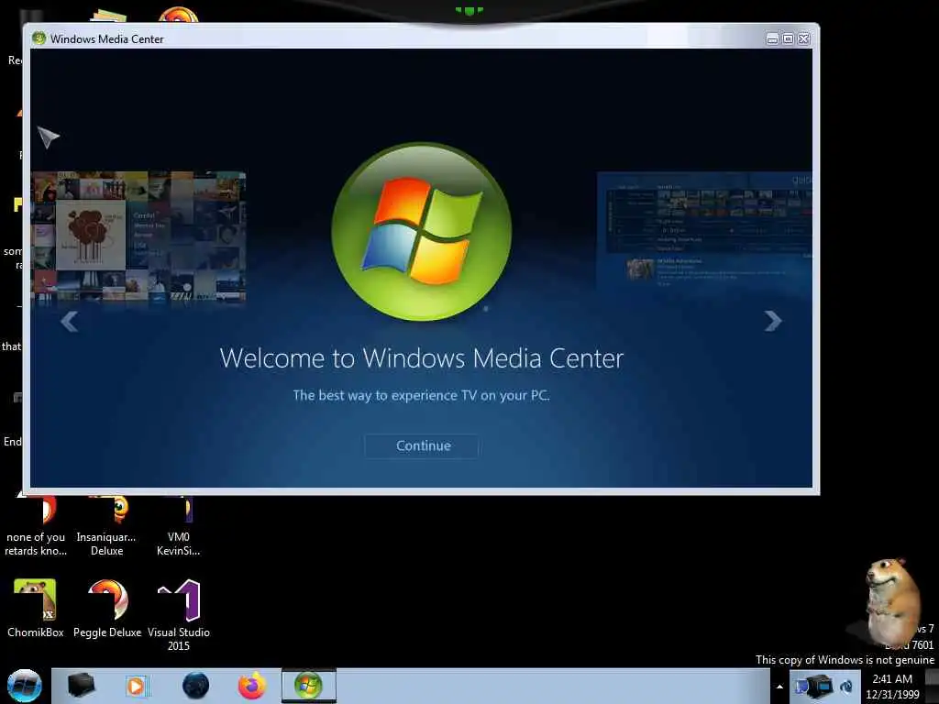This screenshot has height=704, width=939.
Task: Select the TV guide preview thumbnail
Action: pyautogui.click(x=705, y=230)
